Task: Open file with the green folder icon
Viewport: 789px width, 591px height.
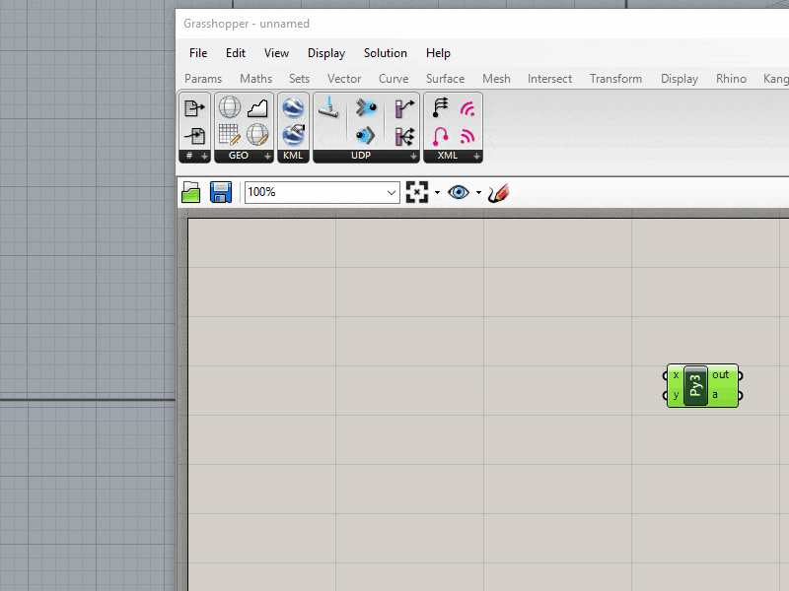Action: click(191, 192)
